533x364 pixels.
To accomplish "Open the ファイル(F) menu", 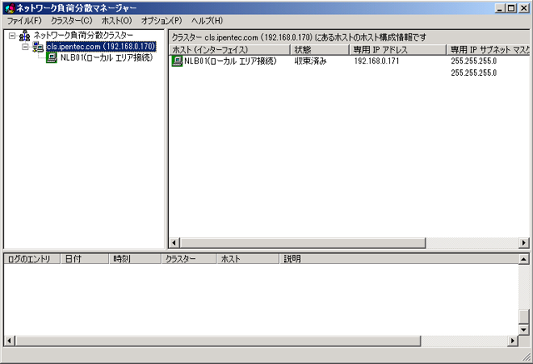I will click(x=24, y=21).
